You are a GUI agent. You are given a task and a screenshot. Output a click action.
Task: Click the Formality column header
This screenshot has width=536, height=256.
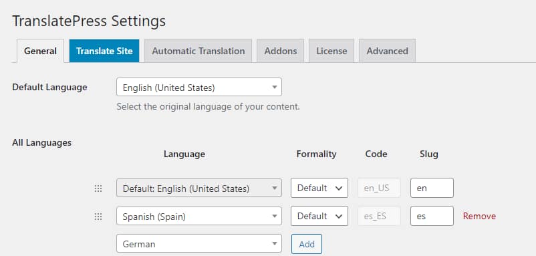click(x=317, y=154)
